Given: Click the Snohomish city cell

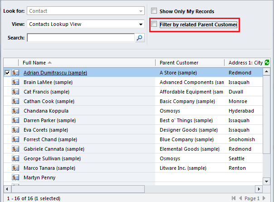Looking at the screenshot, I should coord(242,139).
